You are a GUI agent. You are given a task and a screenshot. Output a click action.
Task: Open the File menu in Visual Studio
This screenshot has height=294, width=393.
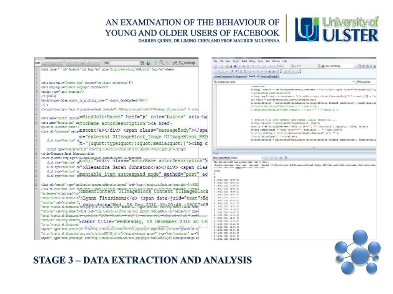coord(216,61)
